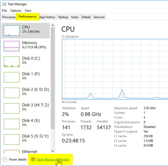Click the Task Manager title bar icon
The height and width of the screenshot is (166, 168).
click(4, 4)
